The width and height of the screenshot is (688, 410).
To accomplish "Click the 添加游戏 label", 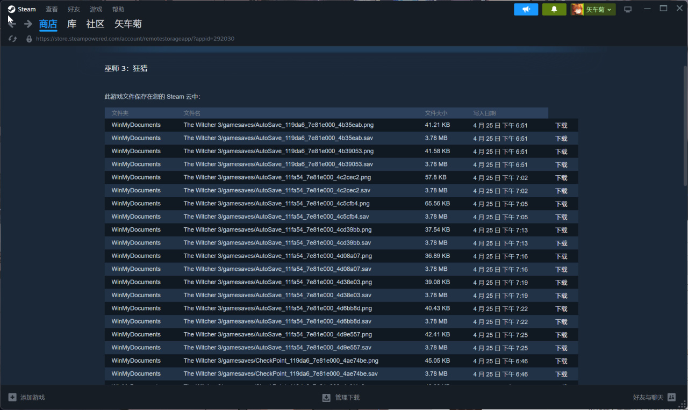I will pyautogui.click(x=32, y=398).
